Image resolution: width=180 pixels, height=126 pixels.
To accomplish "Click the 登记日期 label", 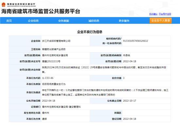I will click(117, 119).
